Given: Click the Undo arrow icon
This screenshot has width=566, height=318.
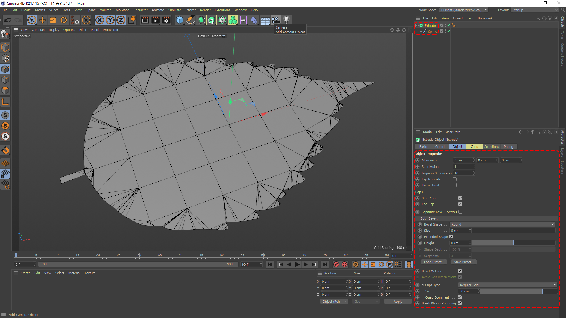Looking at the screenshot, I should click(x=8, y=20).
